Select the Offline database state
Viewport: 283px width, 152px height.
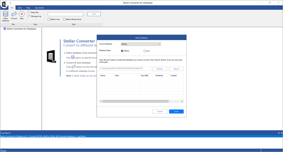(122, 51)
